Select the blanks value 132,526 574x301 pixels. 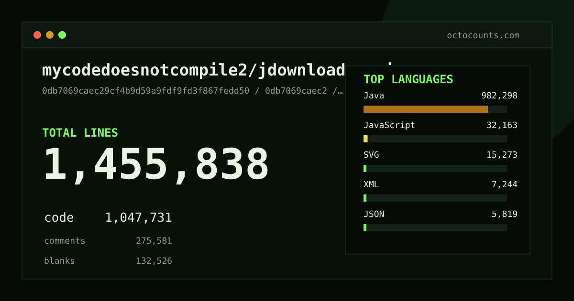[154, 261]
